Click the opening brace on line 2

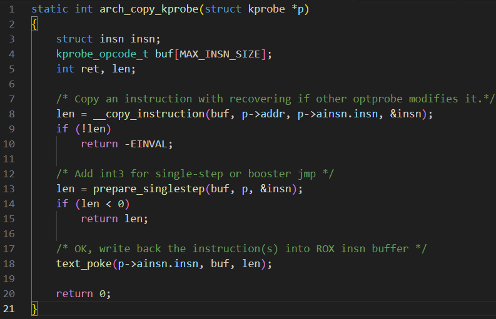coord(34,24)
